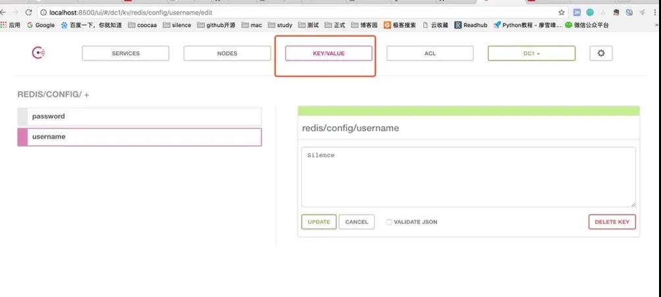Open settings via the gear icon

[x=600, y=53]
